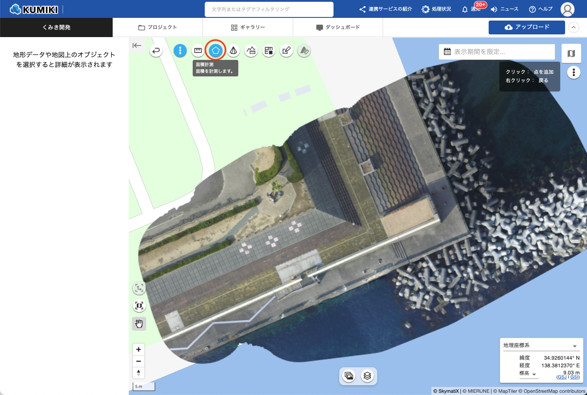The image size is (587, 395).
Task: Click the 表示期間を限定 date range field
Action: [x=497, y=52]
